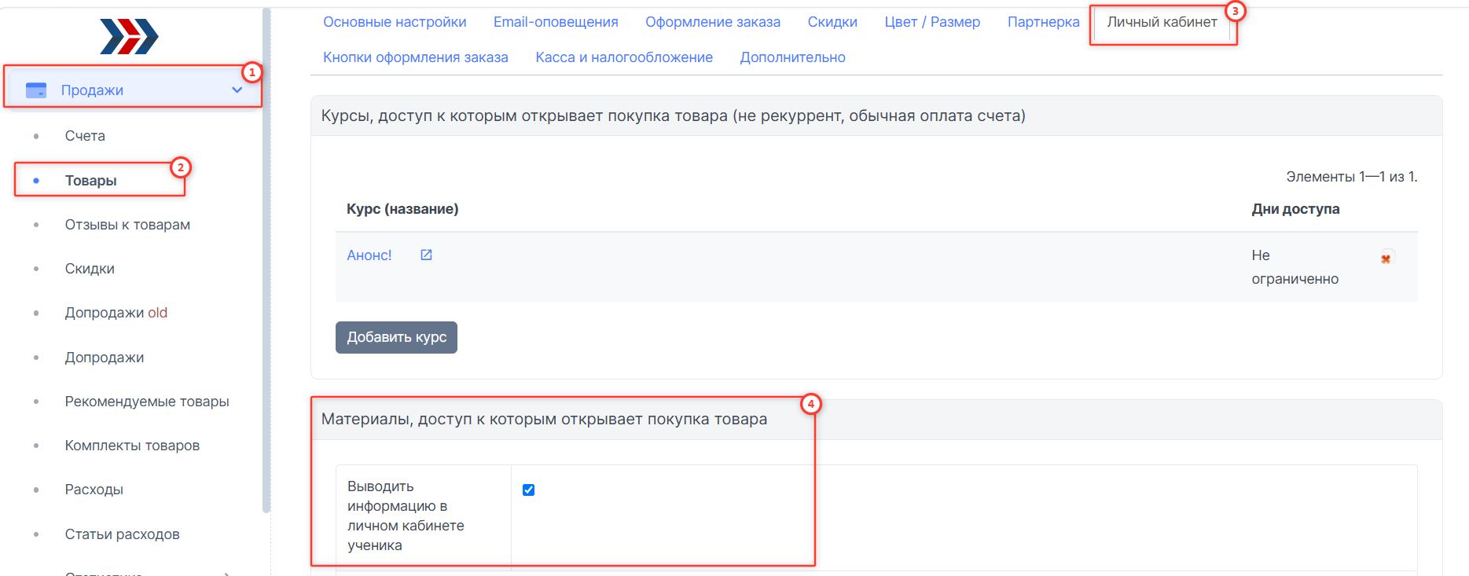Click the Продажи card icon
Image resolution: width=1469 pixels, height=576 pixels.
point(36,90)
